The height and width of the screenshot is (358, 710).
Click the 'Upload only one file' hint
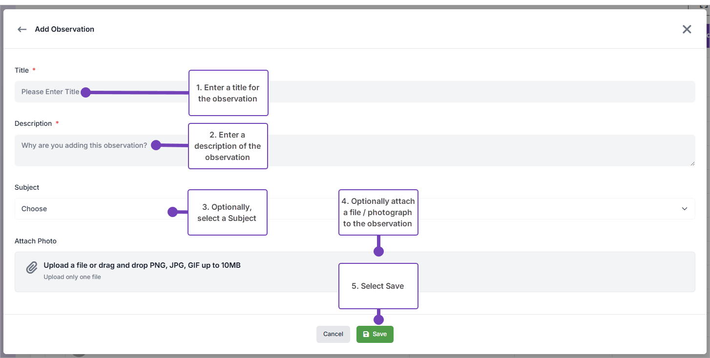coord(72,277)
